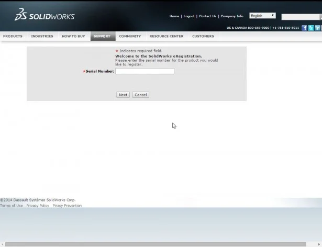
Task: Go to the How To Buy menu
Action: pos(73,36)
